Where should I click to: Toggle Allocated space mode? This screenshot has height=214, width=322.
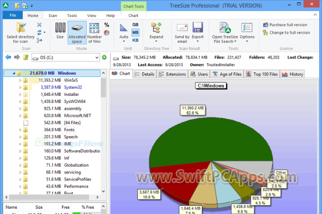[77, 33]
